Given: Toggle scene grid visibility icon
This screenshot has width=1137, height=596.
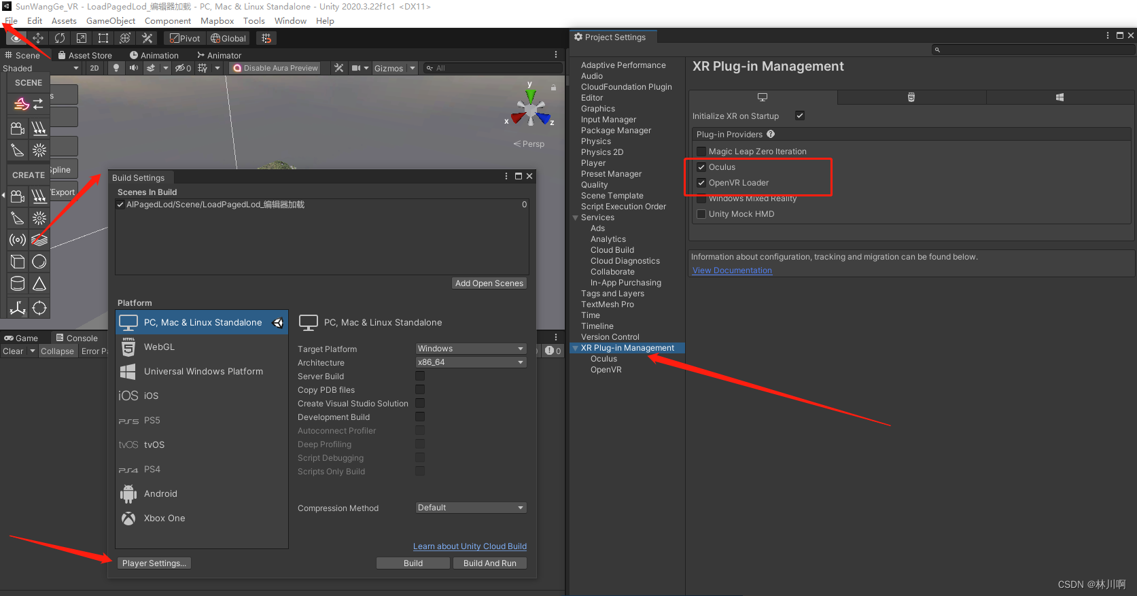Looking at the screenshot, I should coord(203,68).
